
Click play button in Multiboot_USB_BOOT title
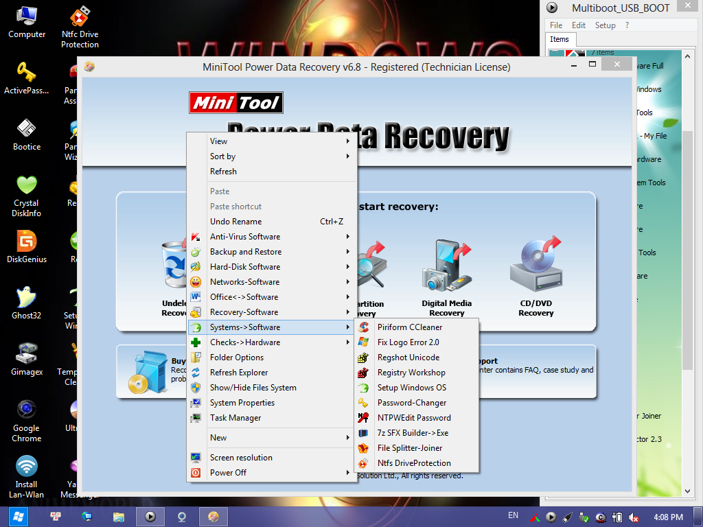point(552,8)
